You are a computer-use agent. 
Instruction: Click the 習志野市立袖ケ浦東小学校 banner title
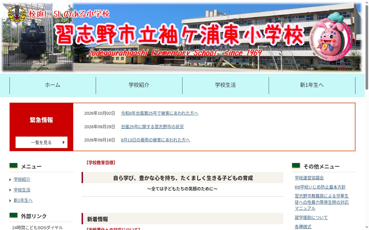point(179,34)
